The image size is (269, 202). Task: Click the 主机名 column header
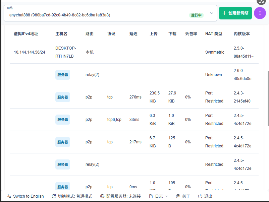(x=61, y=34)
